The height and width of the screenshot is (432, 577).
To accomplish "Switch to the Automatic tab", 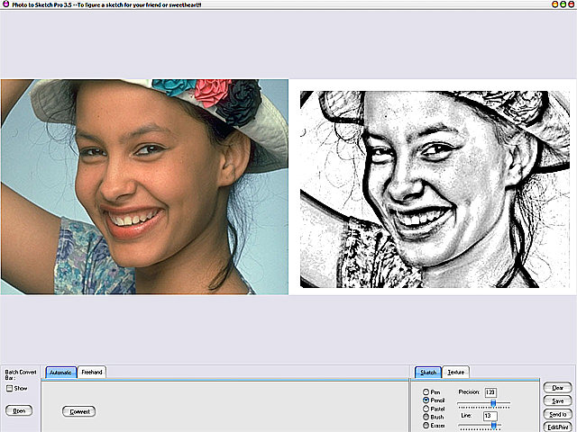I will 60,372.
